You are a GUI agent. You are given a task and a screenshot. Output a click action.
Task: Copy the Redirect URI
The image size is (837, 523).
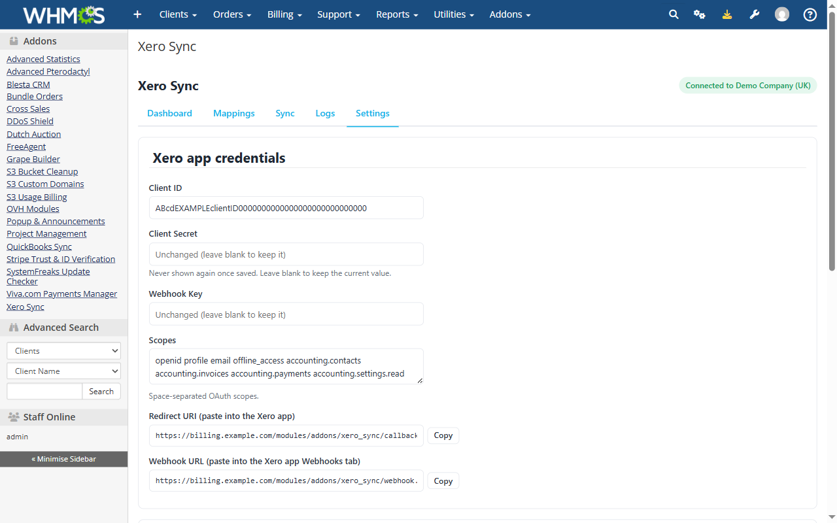pos(443,435)
